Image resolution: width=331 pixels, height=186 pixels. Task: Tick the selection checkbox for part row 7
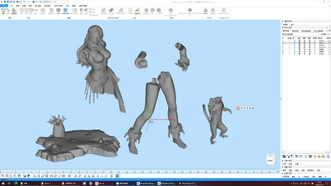pos(289,54)
